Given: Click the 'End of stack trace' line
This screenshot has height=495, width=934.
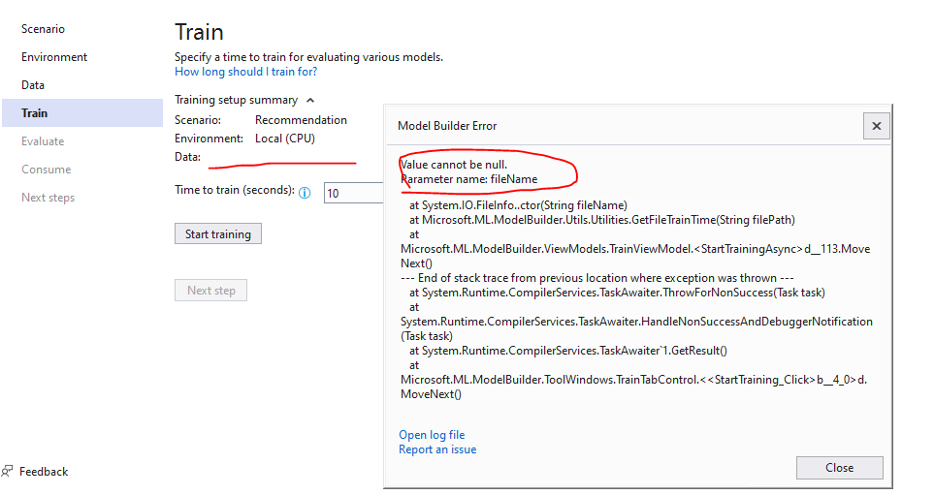Looking at the screenshot, I should pos(596,278).
